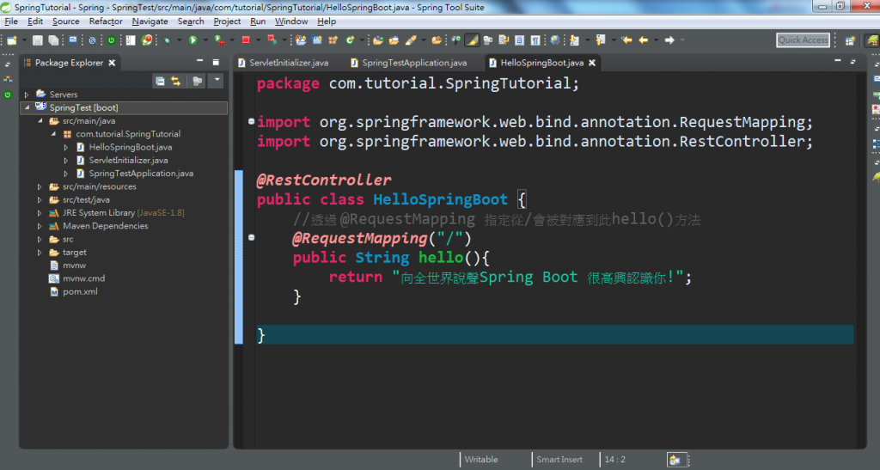Click the Forward navigation arrow
Viewport: 880px width, 470px height.
point(669,40)
